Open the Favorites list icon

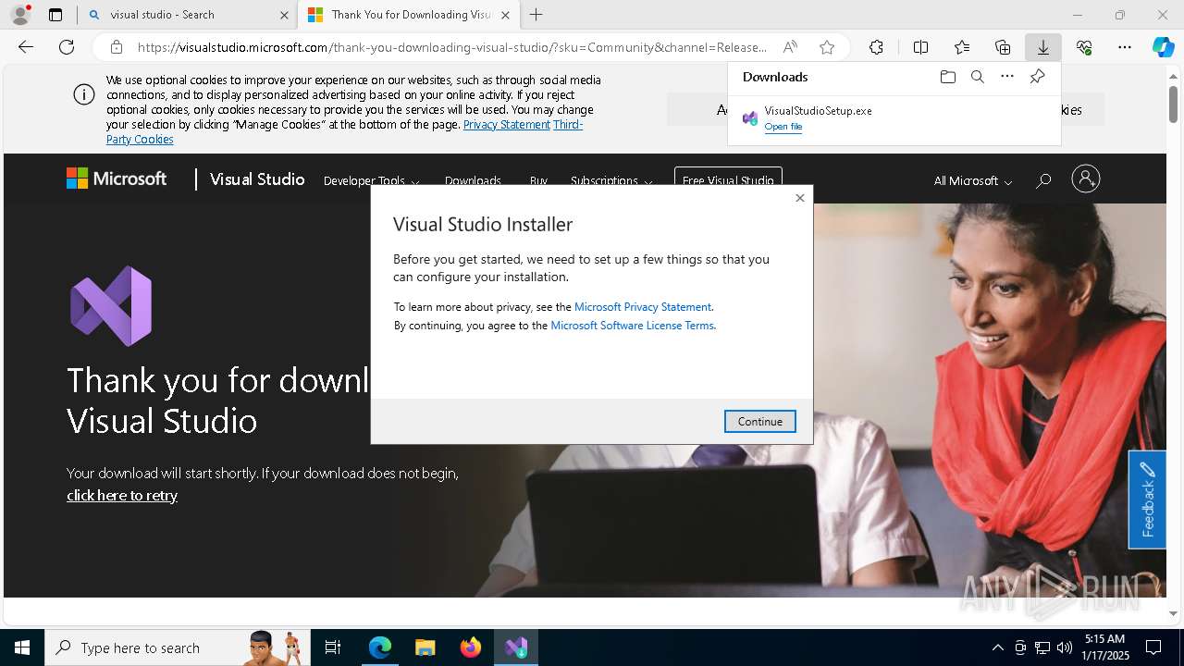tap(962, 47)
